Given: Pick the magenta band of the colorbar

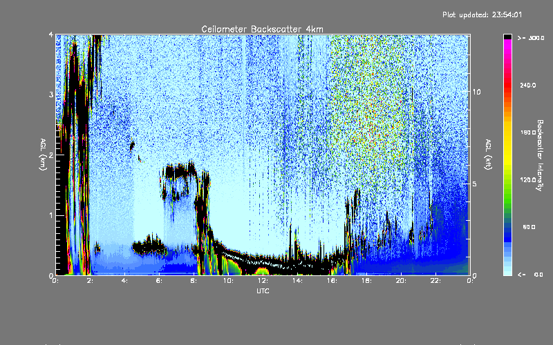Looking at the screenshot, I should pos(507,44).
